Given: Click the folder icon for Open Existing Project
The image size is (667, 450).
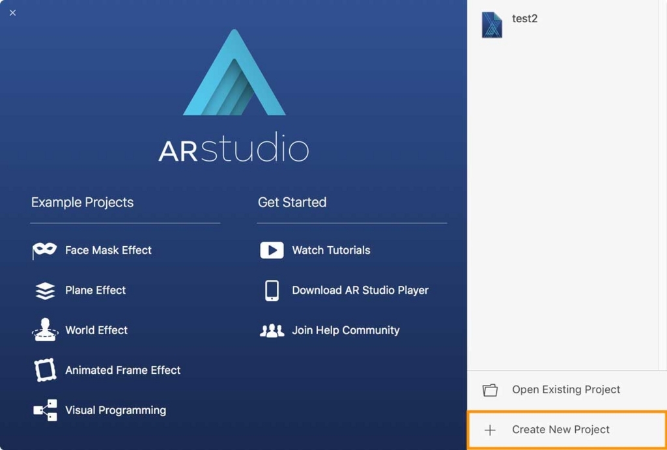Looking at the screenshot, I should [490, 389].
